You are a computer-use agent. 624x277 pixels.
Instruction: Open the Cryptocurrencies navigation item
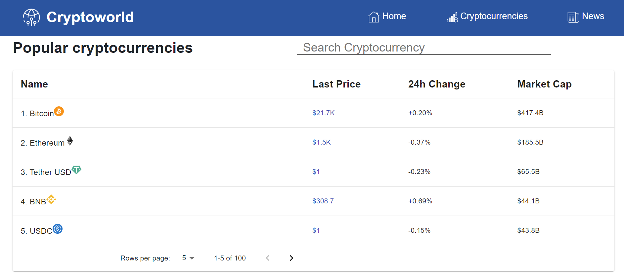494,16
